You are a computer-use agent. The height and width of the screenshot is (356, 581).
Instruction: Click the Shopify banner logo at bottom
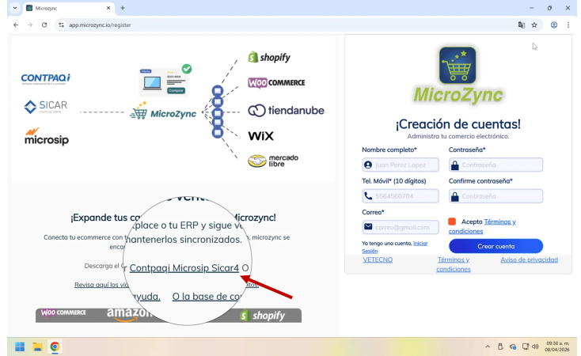coord(263,316)
